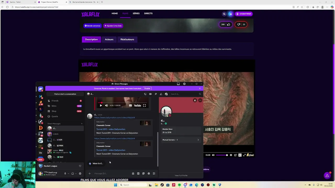
Task: Disable Streamer Mode in Discord banner
Action: (147, 89)
